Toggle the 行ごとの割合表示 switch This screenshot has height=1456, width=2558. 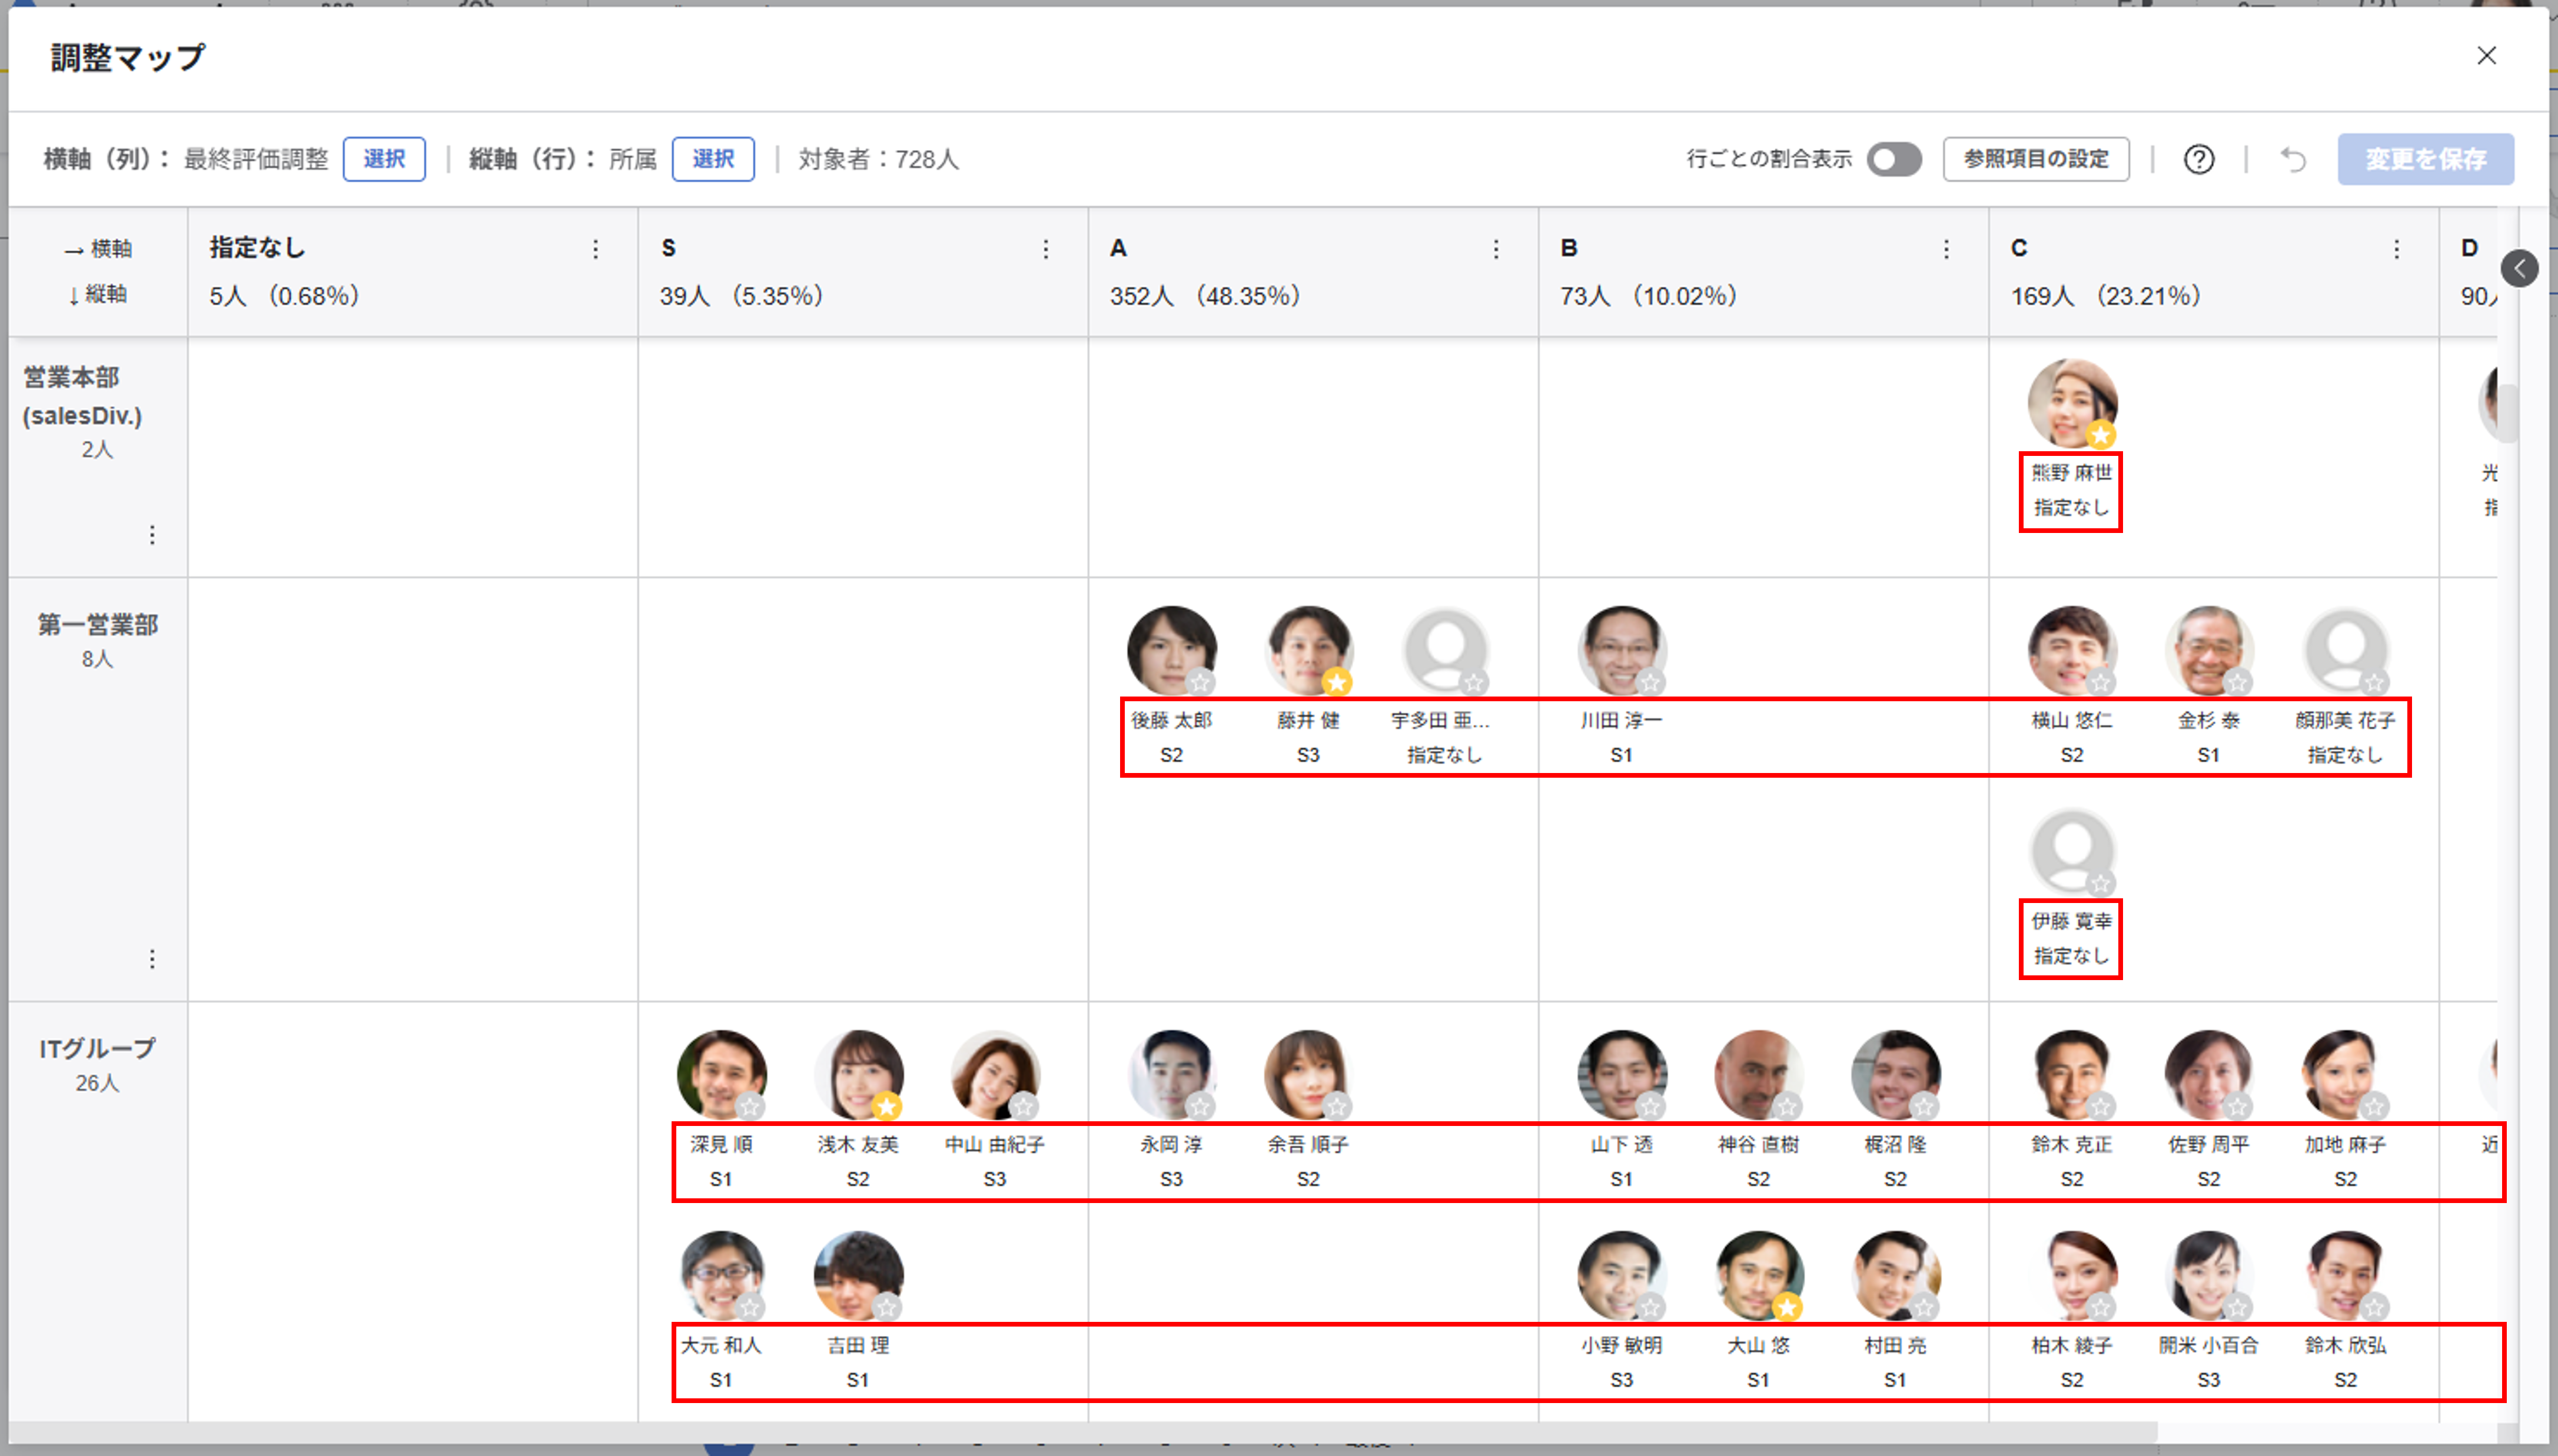coord(1893,159)
